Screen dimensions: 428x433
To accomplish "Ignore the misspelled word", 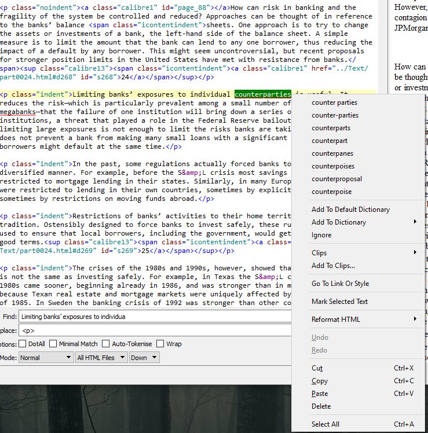I will [x=321, y=235].
